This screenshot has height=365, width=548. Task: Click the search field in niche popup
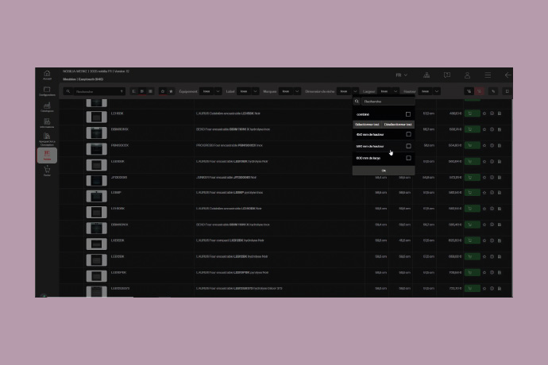click(388, 102)
